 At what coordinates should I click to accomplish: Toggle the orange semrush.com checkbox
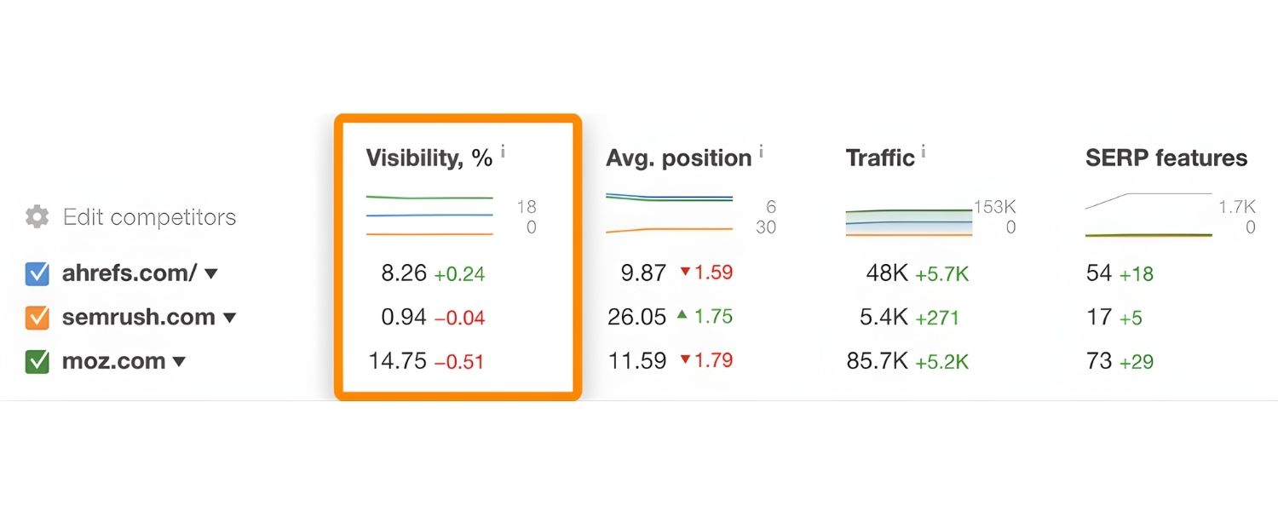[37, 318]
